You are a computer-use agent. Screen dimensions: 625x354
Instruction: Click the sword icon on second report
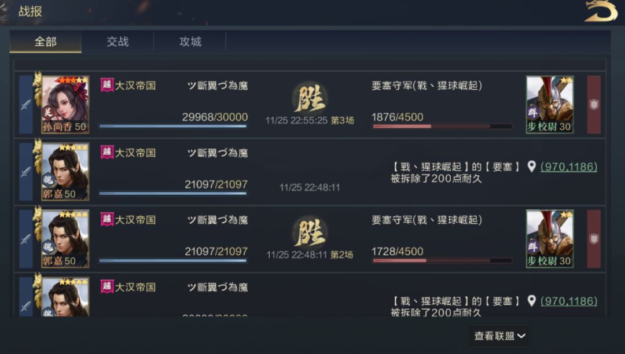[26, 172]
